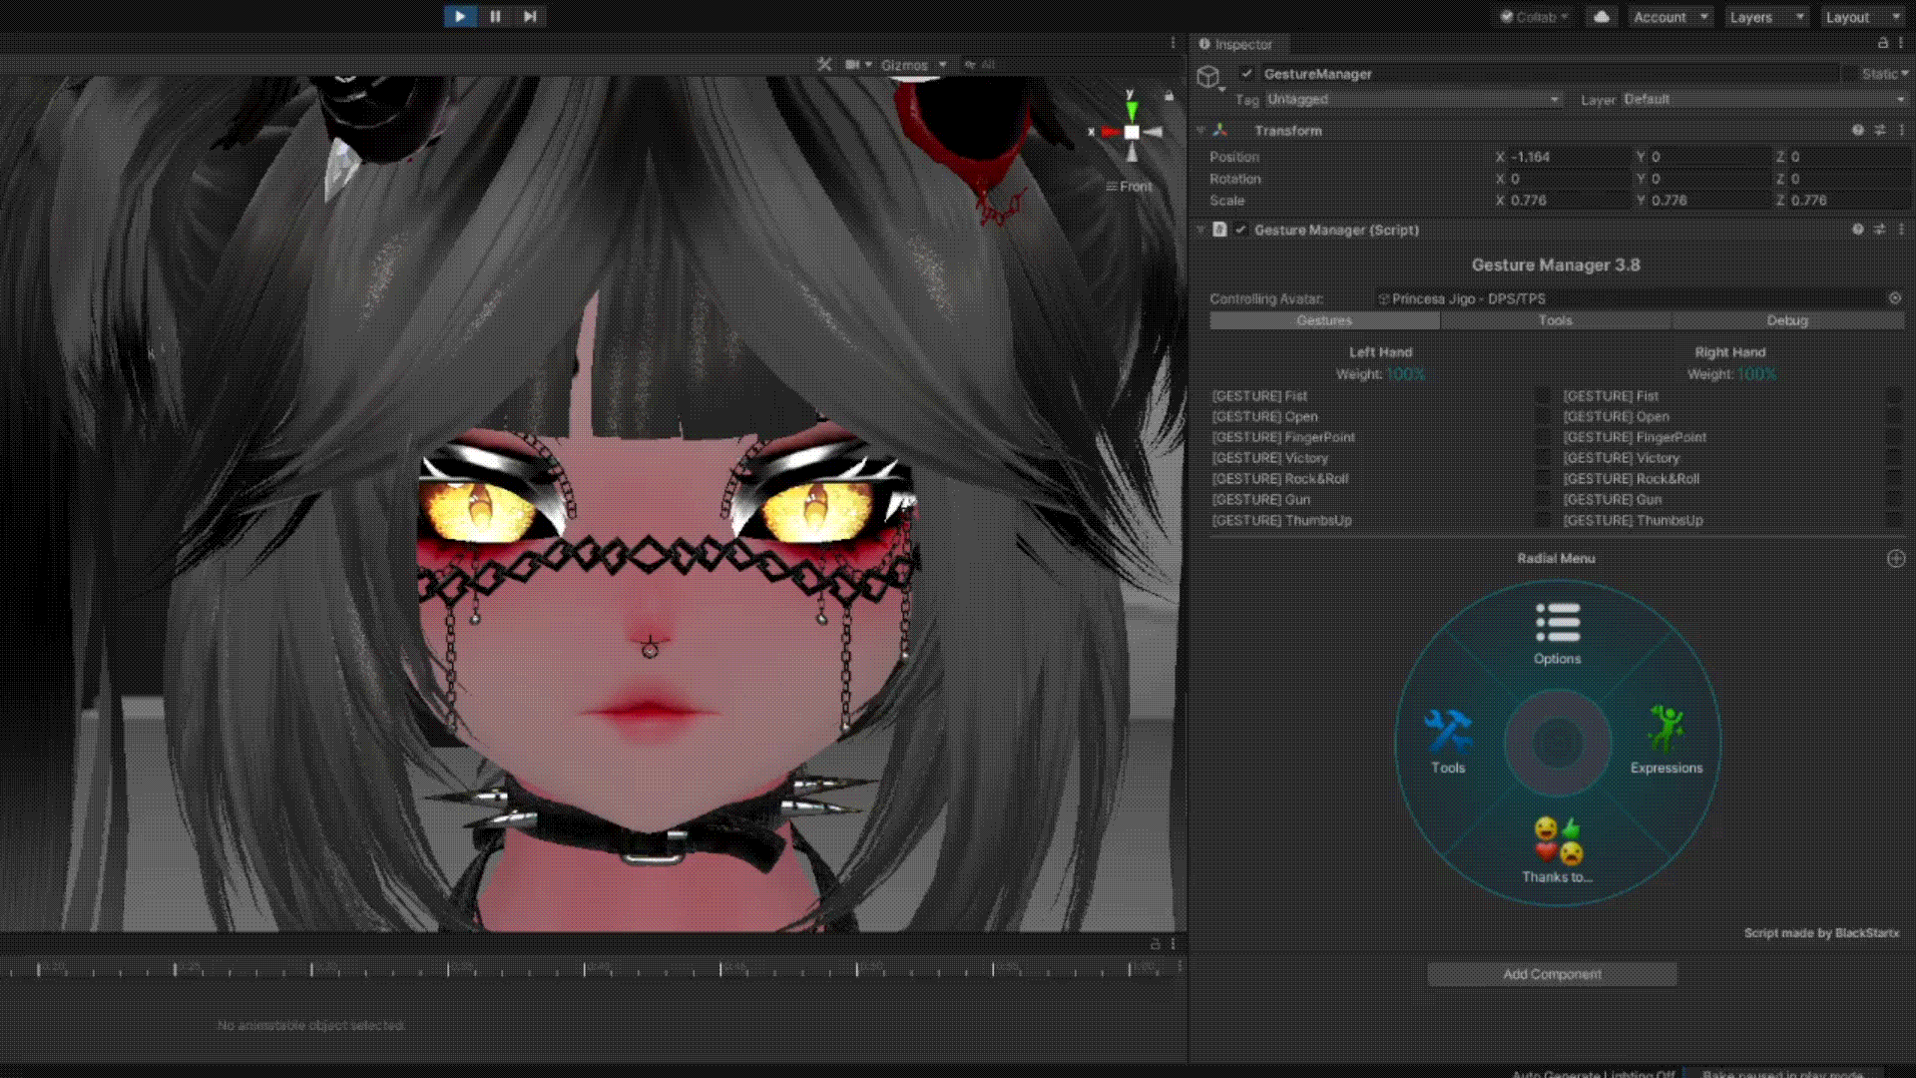Open the Unity cloud services icon
The width and height of the screenshot is (1916, 1078).
(x=1601, y=17)
